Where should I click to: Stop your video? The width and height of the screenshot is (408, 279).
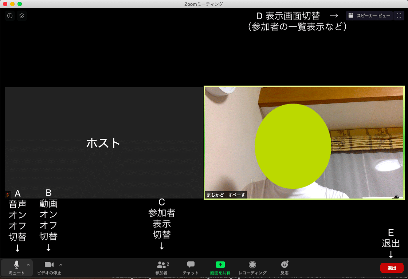49,267
